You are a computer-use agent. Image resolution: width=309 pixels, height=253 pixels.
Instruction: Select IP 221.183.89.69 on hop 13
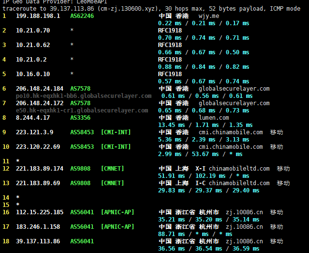[38, 183]
